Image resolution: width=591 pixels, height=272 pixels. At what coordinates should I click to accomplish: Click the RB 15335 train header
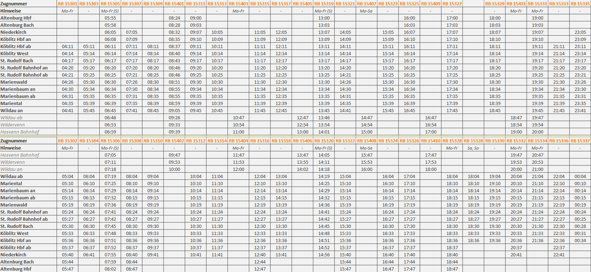pyautogui.click(x=580, y=4)
